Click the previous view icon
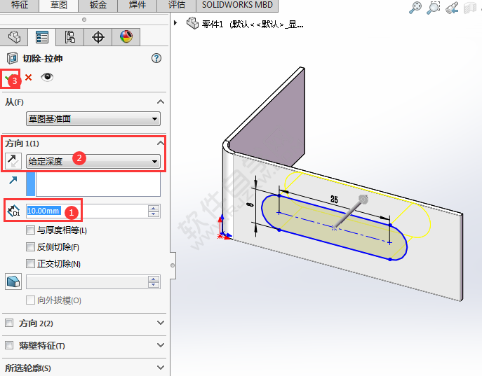This screenshot has height=376, width=482. pyautogui.click(x=453, y=8)
